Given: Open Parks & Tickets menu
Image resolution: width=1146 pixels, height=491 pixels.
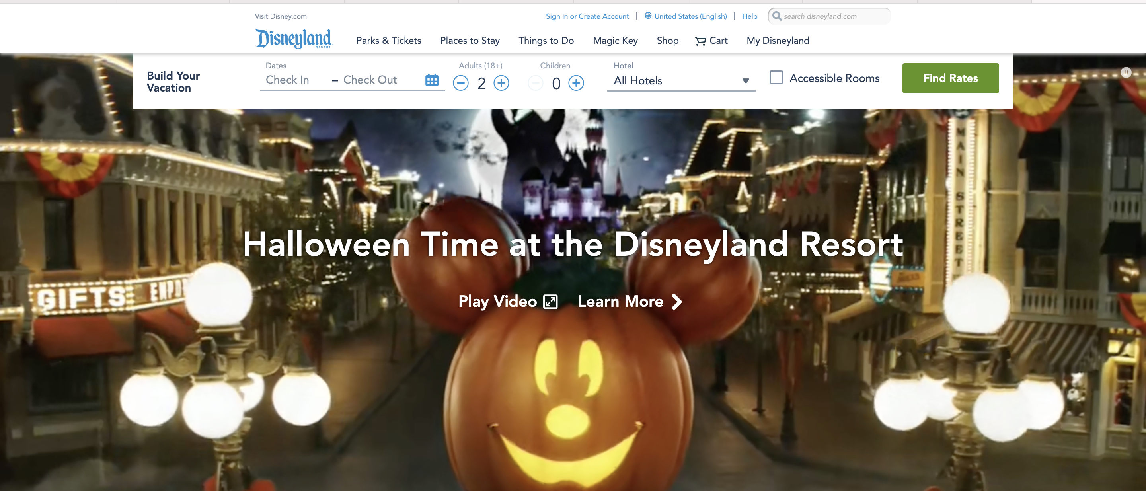Looking at the screenshot, I should coord(388,41).
